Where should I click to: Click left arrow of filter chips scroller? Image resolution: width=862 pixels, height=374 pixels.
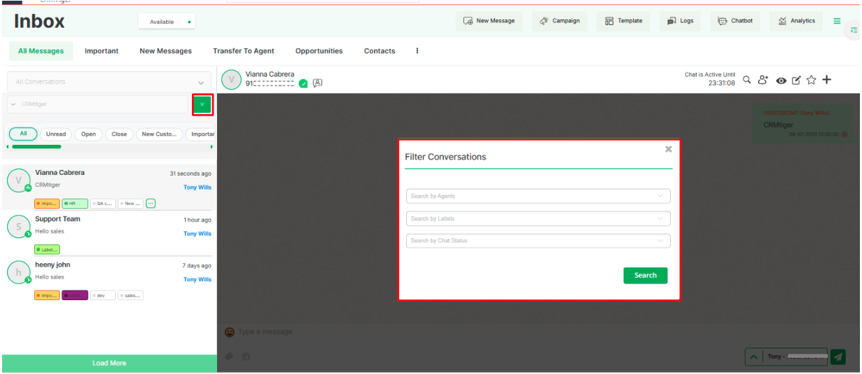click(8, 147)
